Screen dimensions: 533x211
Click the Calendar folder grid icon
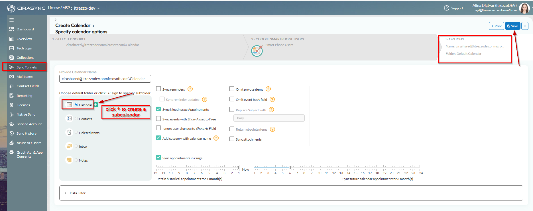tap(69, 105)
